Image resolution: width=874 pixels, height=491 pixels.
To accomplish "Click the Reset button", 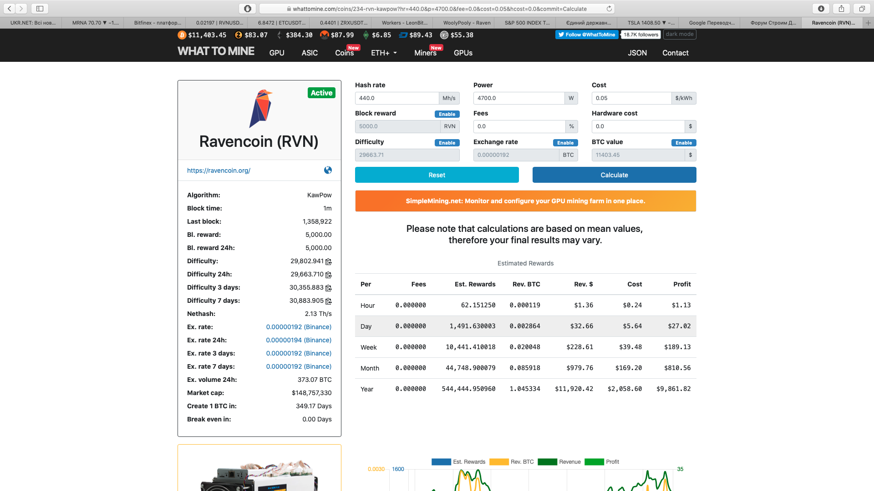I will (x=437, y=175).
